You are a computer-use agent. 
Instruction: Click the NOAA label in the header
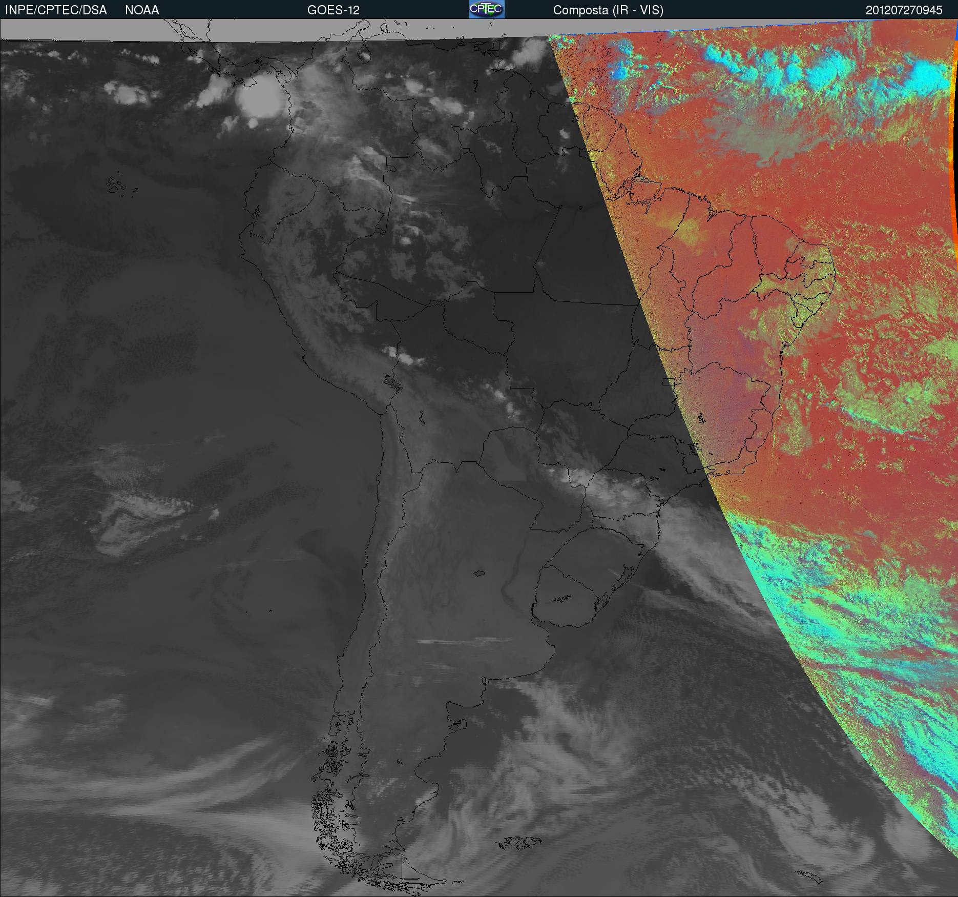coord(142,10)
